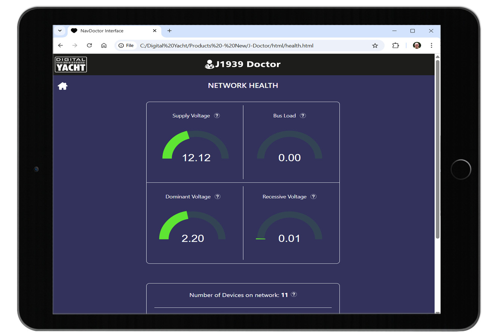493x336 pixels.
Task: Go back to the previous page
Action: click(x=61, y=46)
